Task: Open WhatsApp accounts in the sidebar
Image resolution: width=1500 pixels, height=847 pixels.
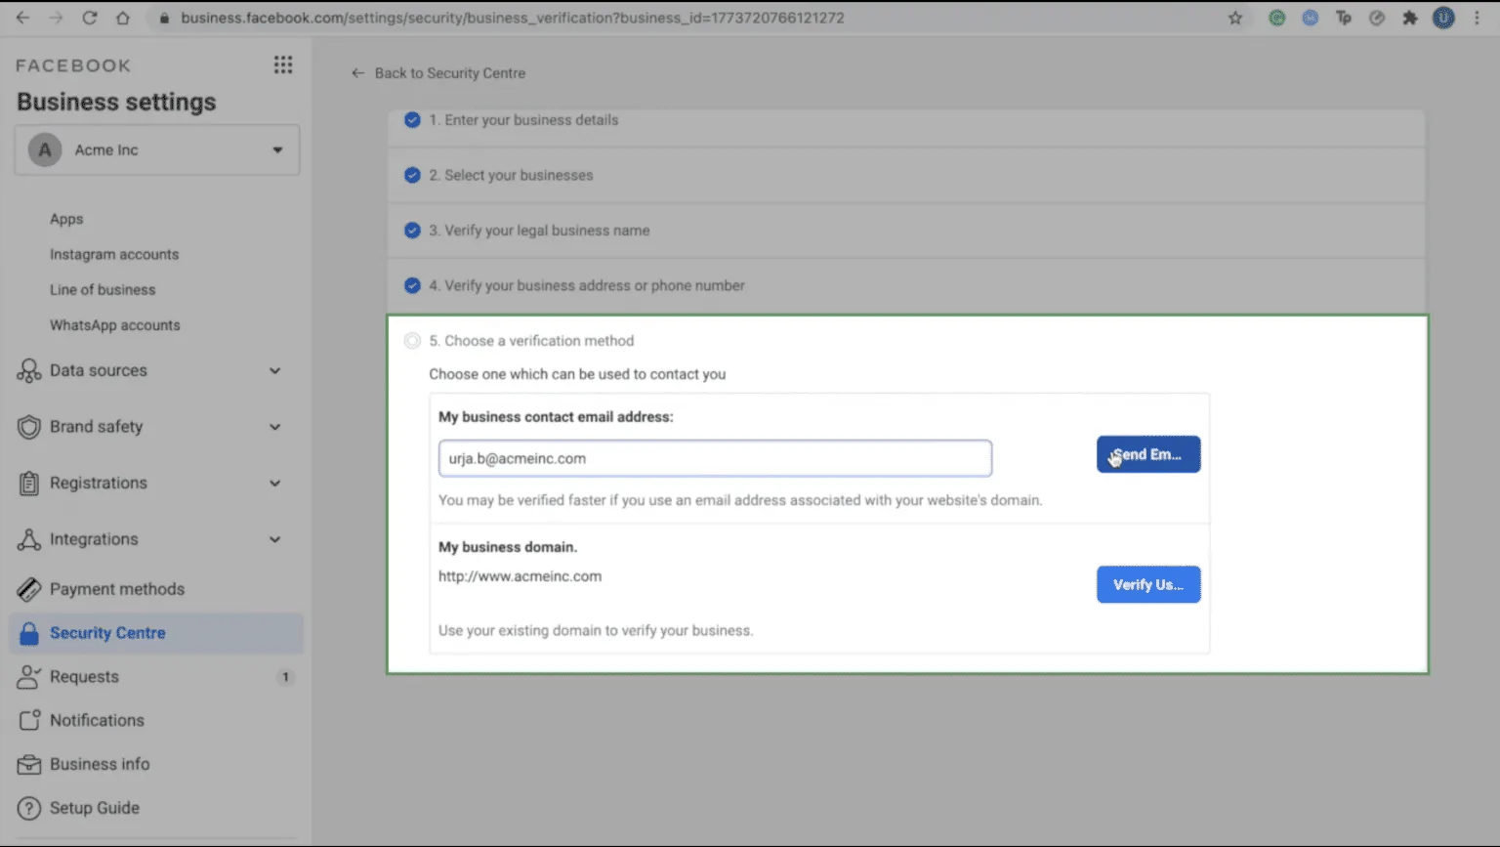Action: (x=115, y=325)
